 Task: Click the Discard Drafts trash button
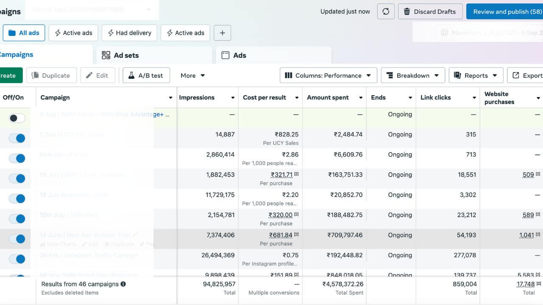pyautogui.click(x=430, y=11)
